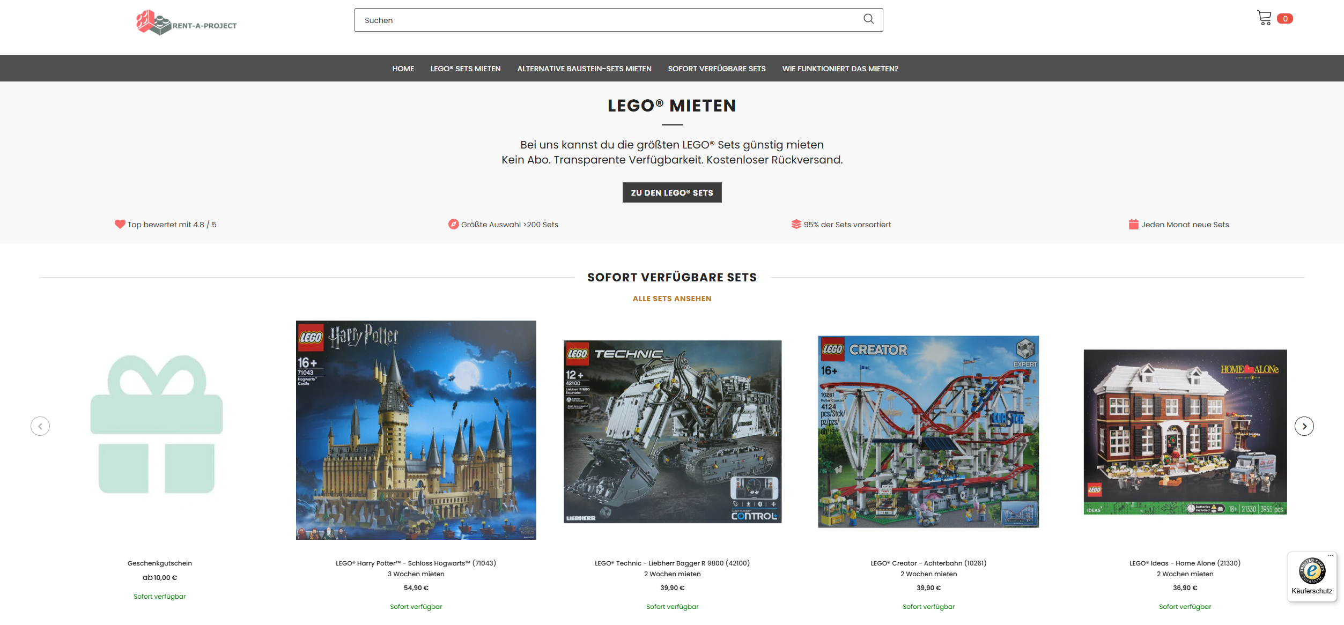This screenshot has width=1344, height=625.
Task: Select ALTERNATIVE BAUSTEIN-SETS MIETEN in navigation
Action: click(x=584, y=68)
